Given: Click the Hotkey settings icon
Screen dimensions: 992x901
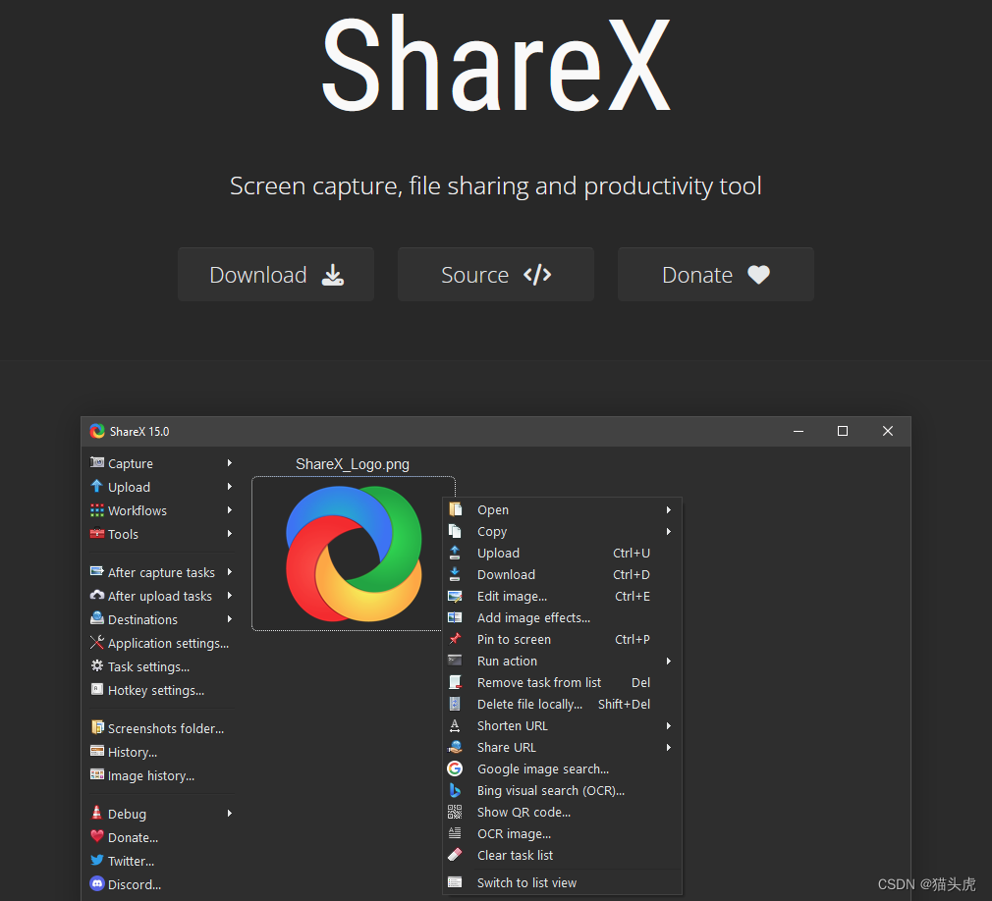Looking at the screenshot, I should click(97, 689).
